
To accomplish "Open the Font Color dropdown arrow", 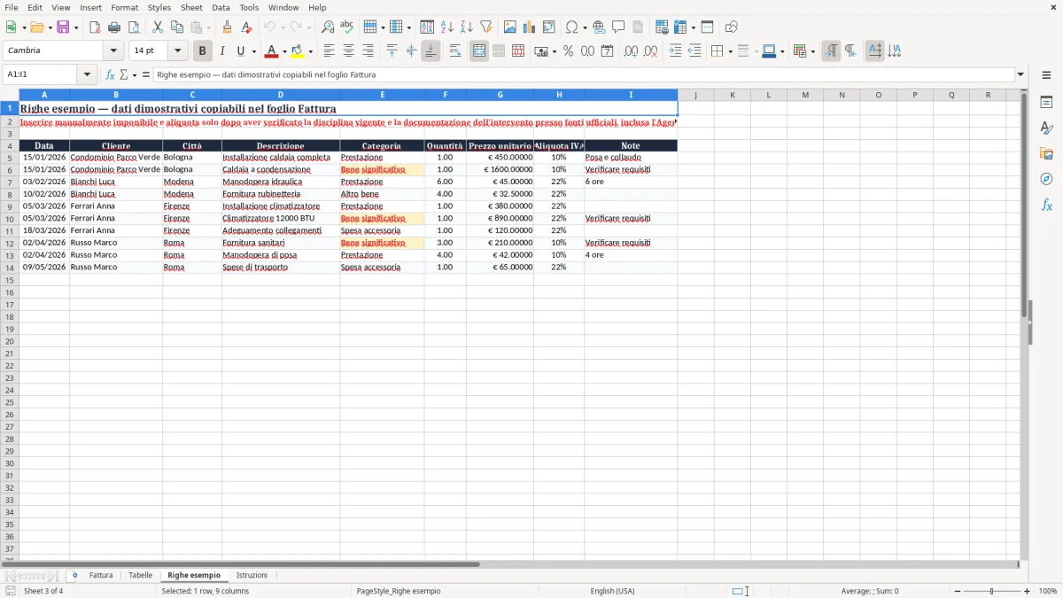I will click(284, 51).
